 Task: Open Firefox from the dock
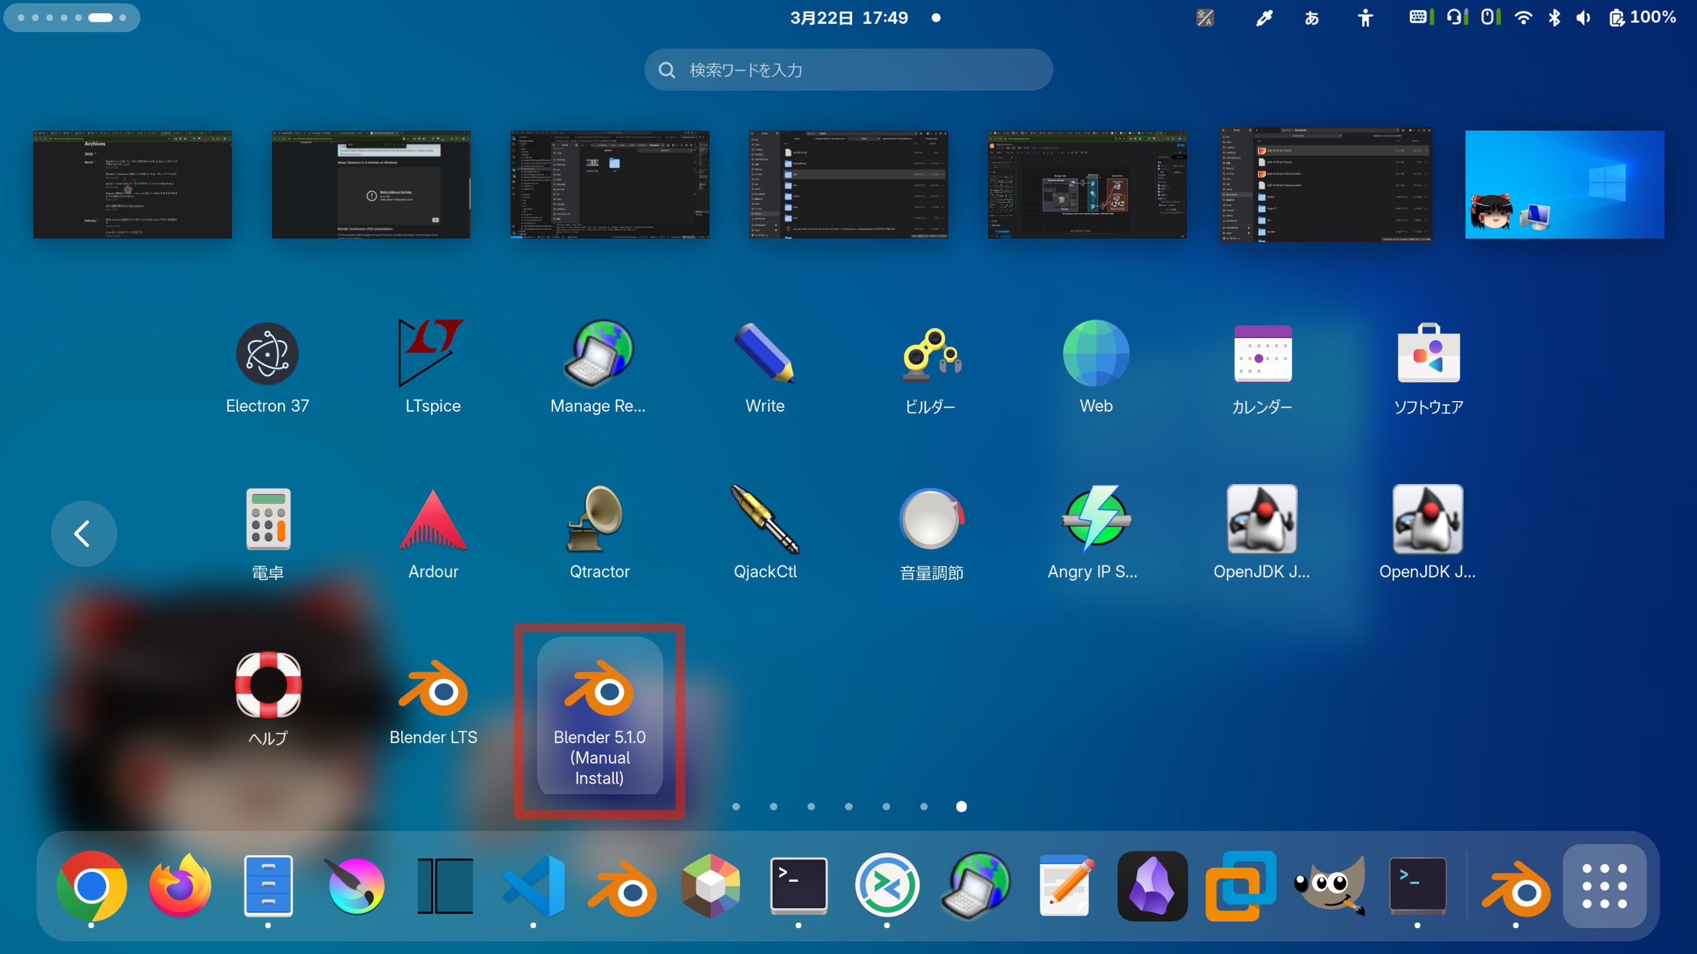click(180, 886)
